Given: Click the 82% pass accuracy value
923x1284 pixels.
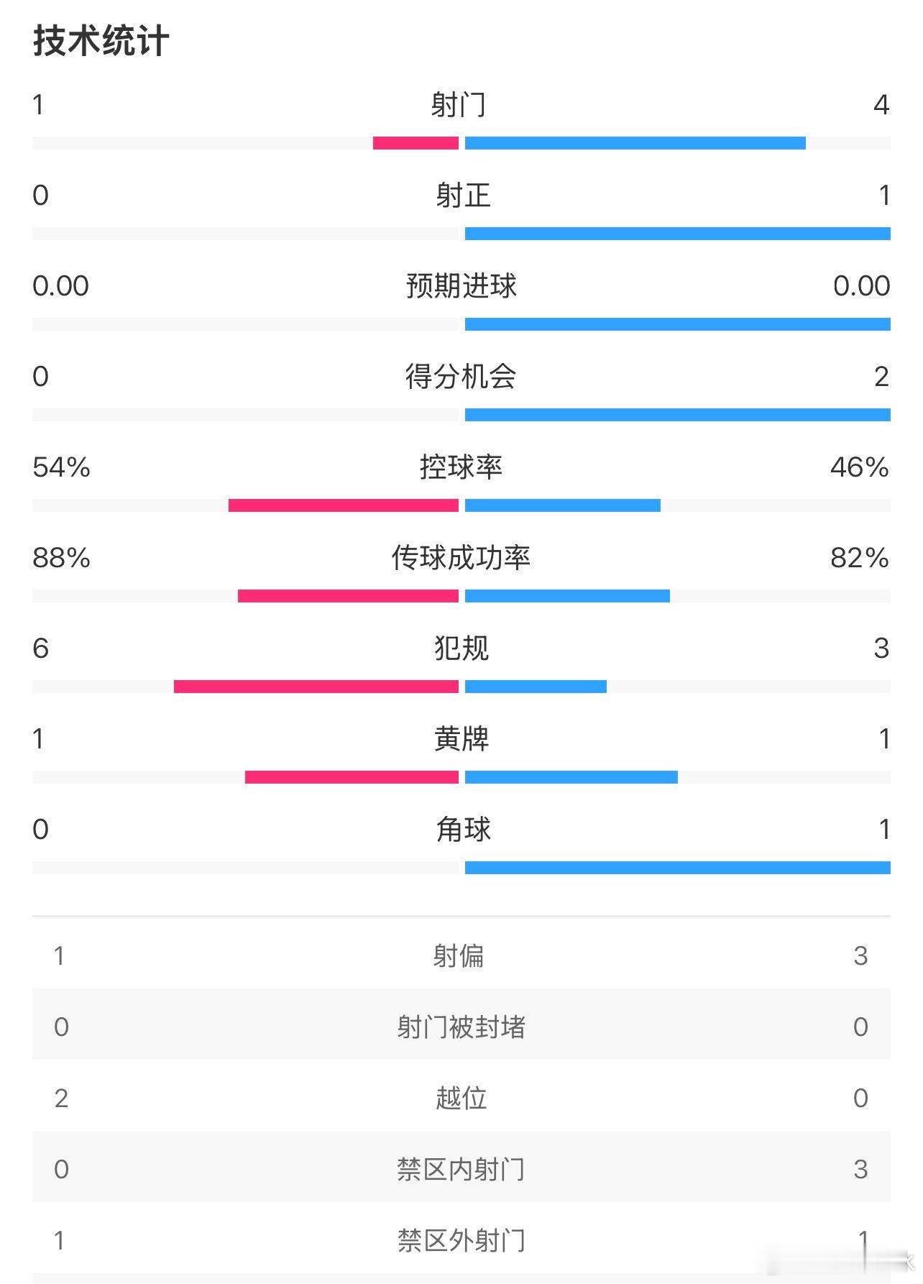Looking at the screenshot, I should (x=860, y=558).
